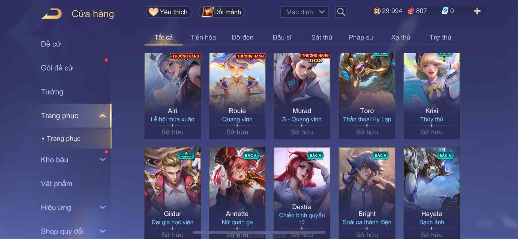Click the red ruby gem icon

pyautogui.click(x=411, y=11)
